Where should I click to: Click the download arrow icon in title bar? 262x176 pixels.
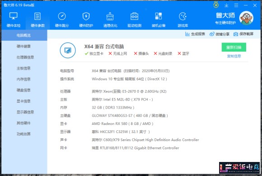tap(226, 5)
